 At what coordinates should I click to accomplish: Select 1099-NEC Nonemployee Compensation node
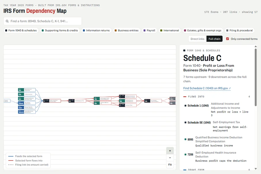[27, 103]
